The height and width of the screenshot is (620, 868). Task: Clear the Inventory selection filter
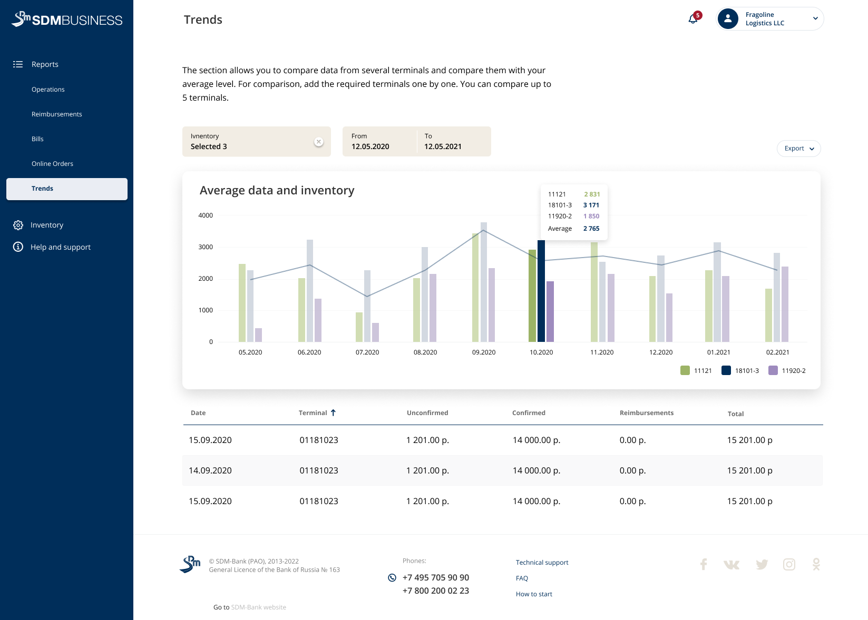tap(318, 142)
